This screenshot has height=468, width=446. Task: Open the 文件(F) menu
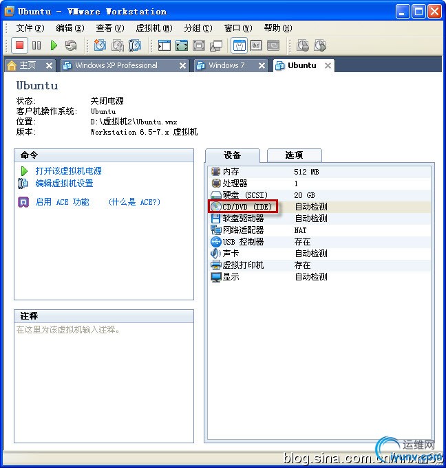coord(30,28)
